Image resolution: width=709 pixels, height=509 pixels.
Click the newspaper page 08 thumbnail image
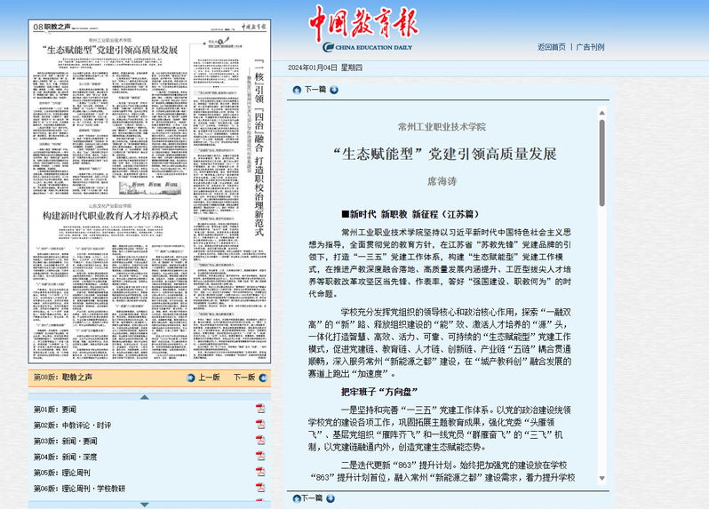point(149,191)
